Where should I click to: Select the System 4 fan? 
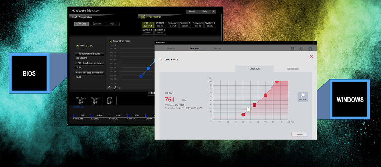click(210, 25)
